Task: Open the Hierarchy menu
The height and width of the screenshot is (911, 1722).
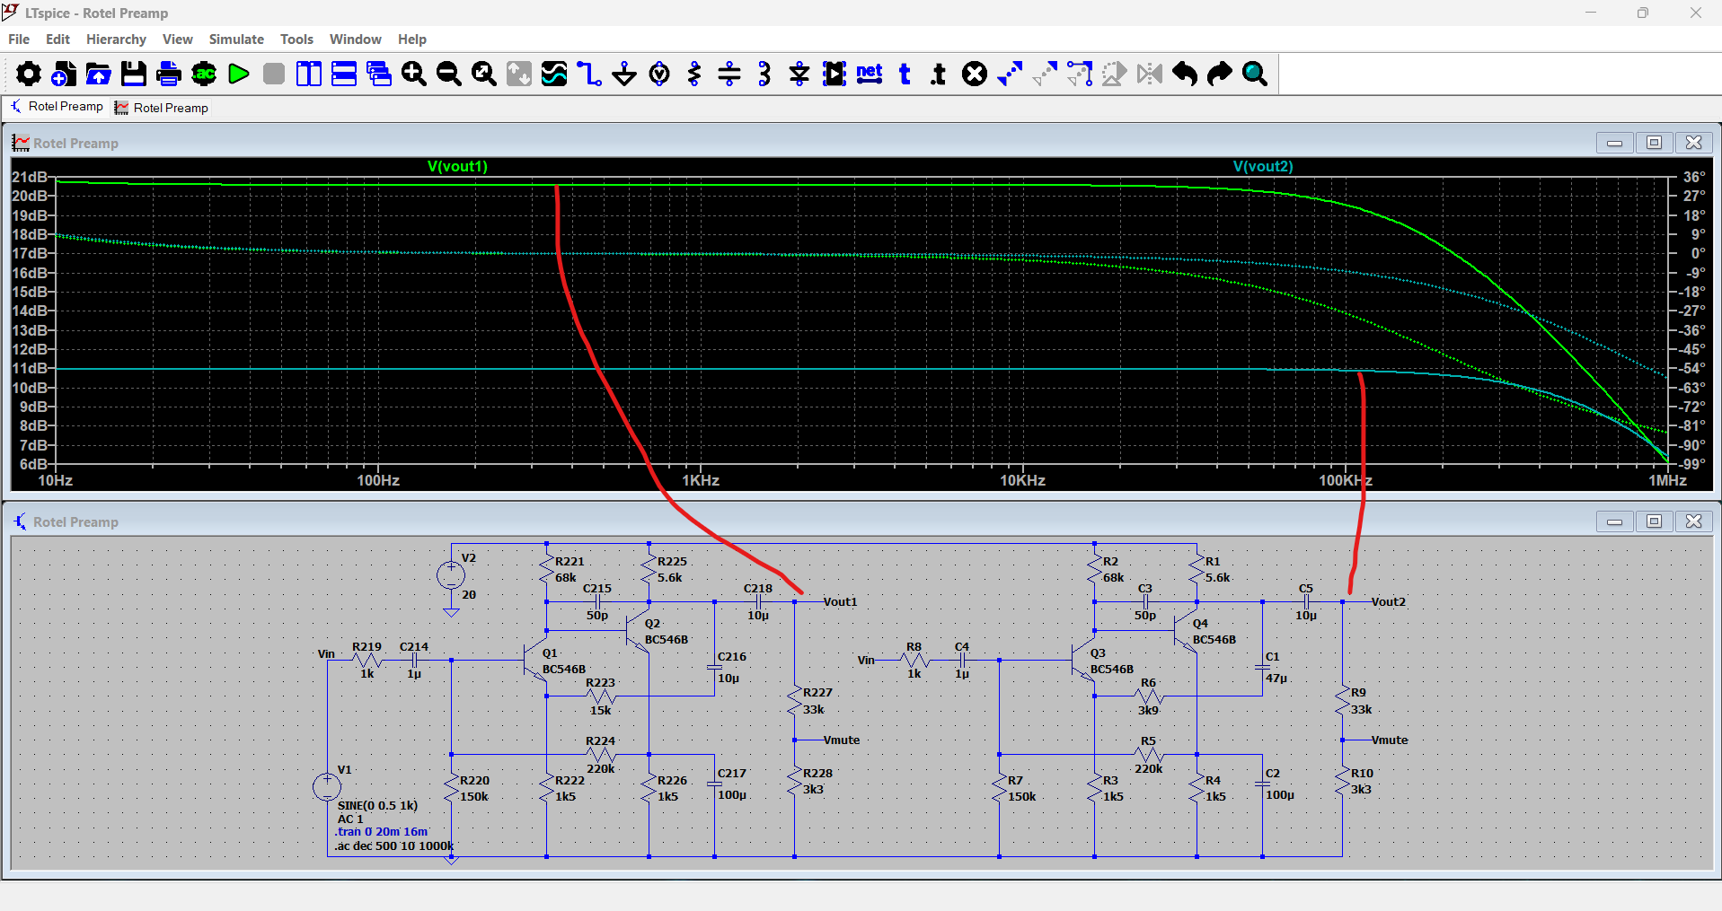Action: (116, 39)
